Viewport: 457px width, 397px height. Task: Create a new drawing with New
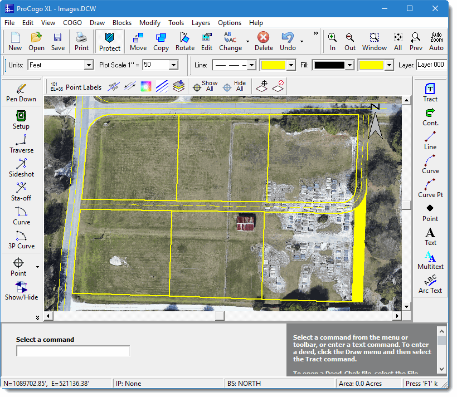pos(15,41)
